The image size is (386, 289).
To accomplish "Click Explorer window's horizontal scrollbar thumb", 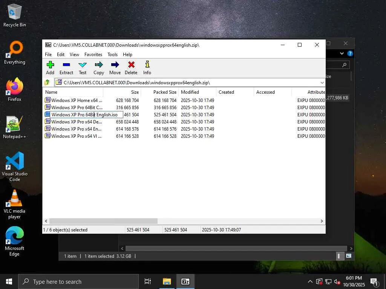I will pos(236,248).
